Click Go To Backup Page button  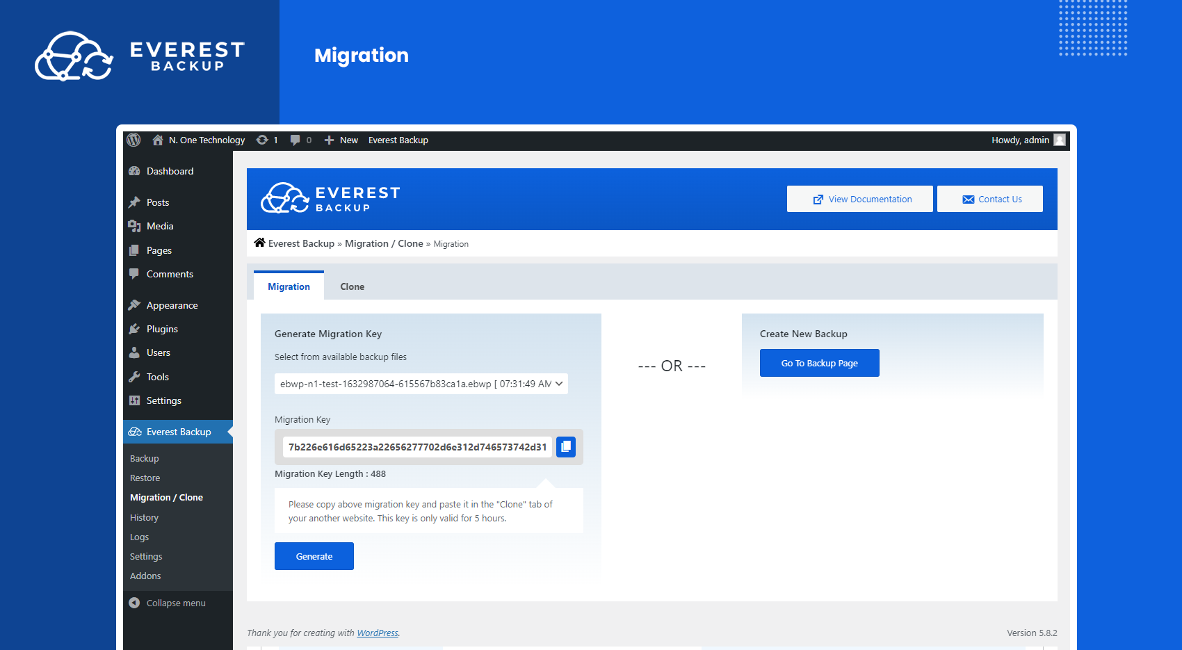(x=820, y=363)
